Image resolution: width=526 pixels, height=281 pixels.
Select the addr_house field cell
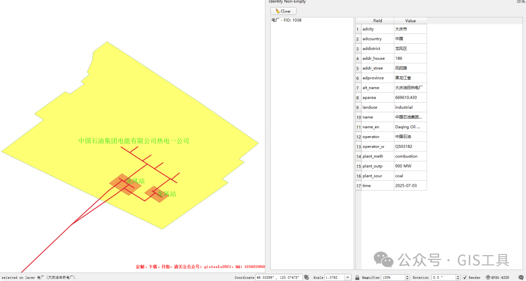tap(378, 58)
